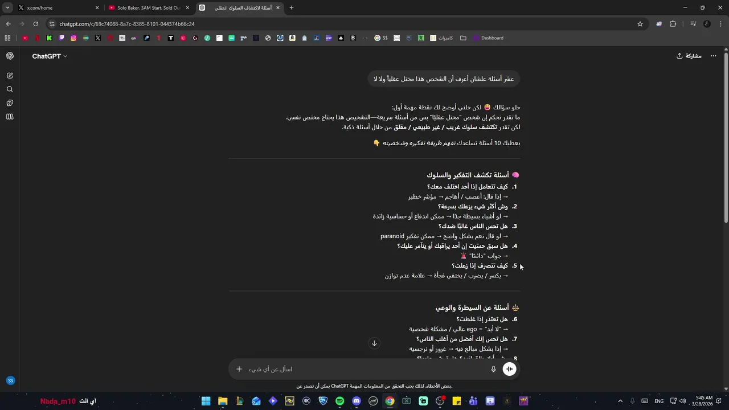Open the X bookmark in bookmarks bar

98,38
